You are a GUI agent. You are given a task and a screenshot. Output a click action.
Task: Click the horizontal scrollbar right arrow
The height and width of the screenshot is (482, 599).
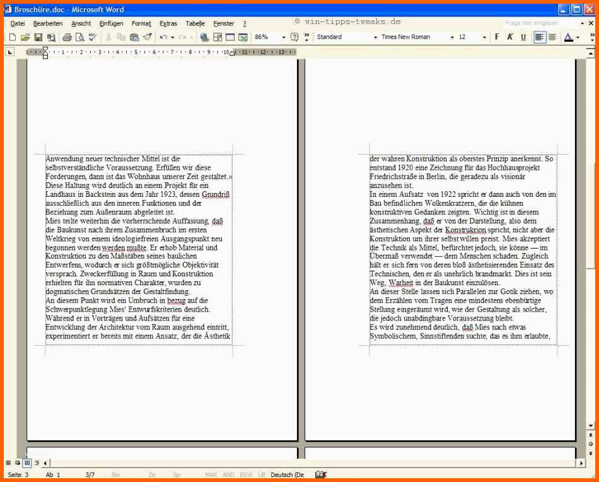coord(581,463)
